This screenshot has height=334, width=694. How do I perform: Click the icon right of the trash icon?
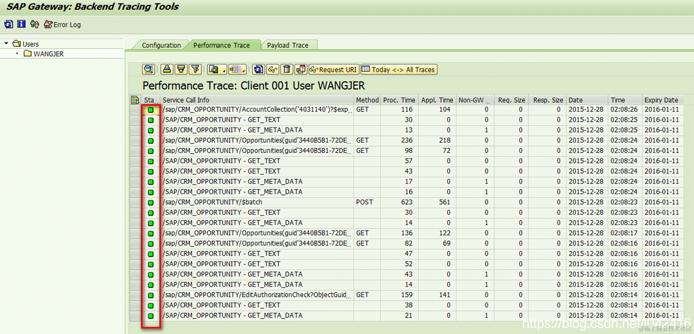click(301, 69)
